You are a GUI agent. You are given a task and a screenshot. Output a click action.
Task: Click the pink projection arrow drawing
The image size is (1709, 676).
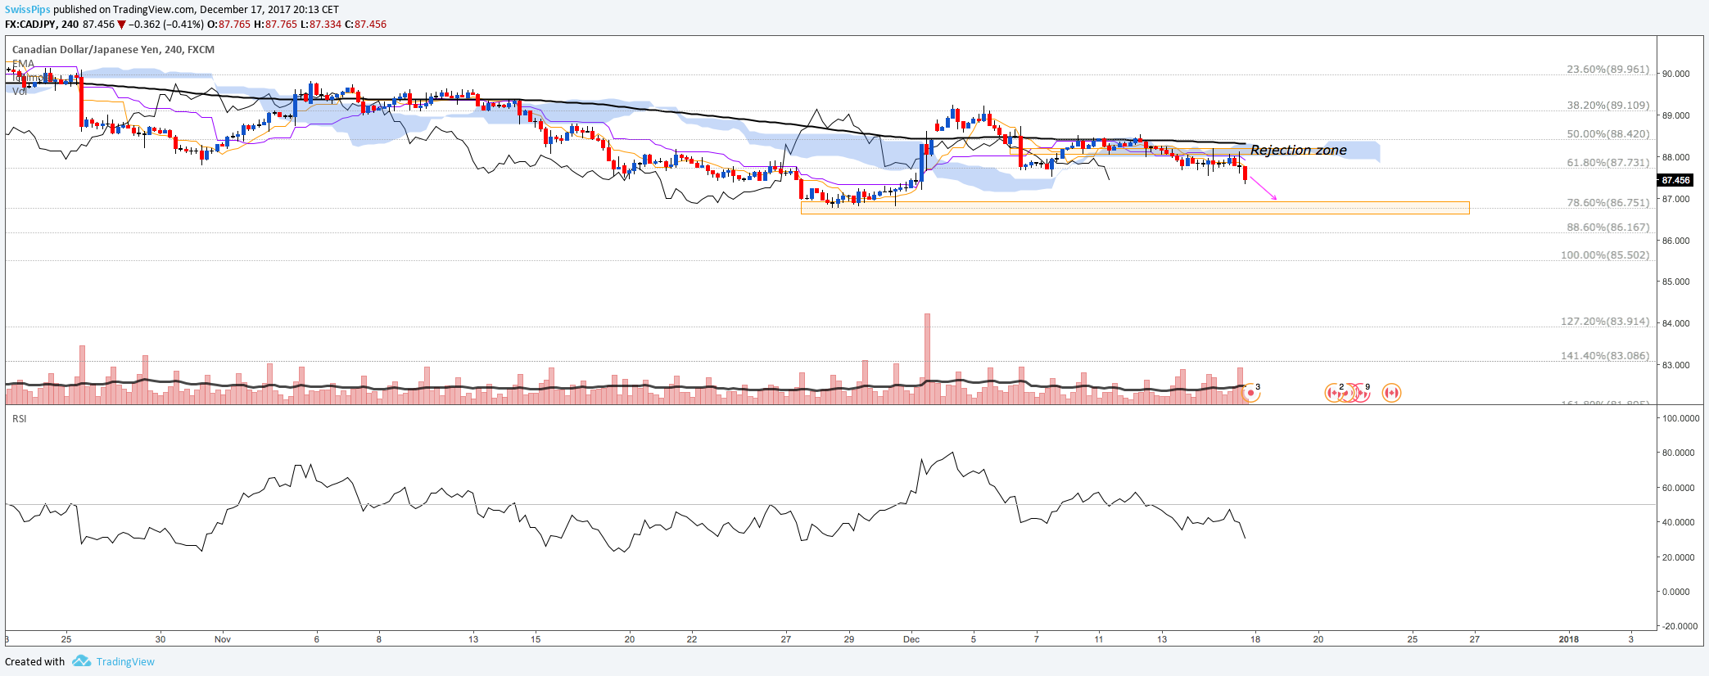[1264, 188]
